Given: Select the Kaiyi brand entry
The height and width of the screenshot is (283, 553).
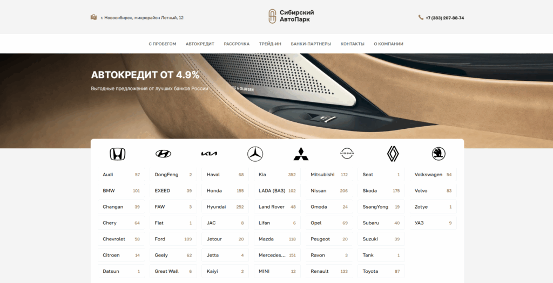Looking at the screenshot, I should 225,271.
